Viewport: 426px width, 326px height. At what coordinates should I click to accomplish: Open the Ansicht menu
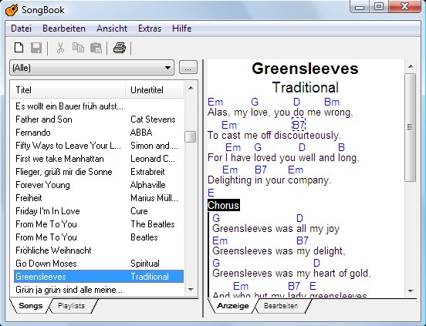pyautogui.click(x=112, y=29)
